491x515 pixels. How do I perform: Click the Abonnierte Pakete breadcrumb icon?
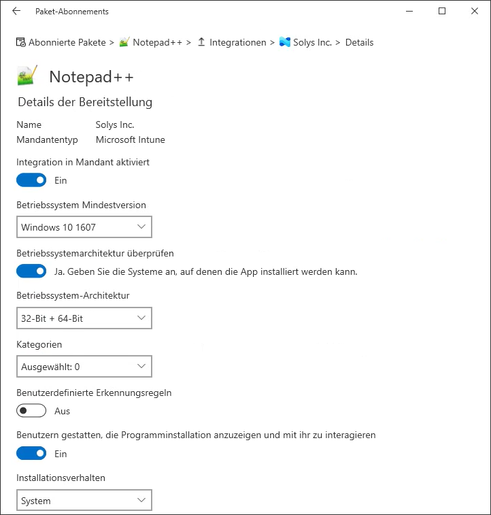21,42
